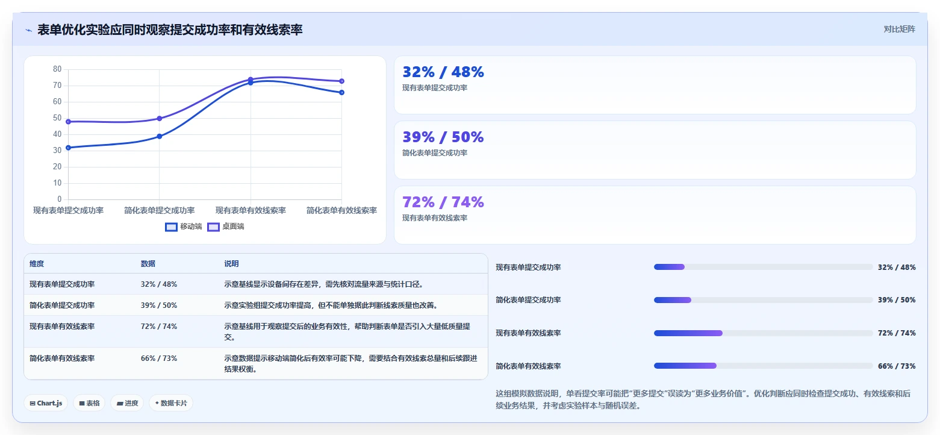The height and width of the screenshot is (435, 940).
Task: Toggle the 移动端 legend swatch
Action: [x=171, y=227]
